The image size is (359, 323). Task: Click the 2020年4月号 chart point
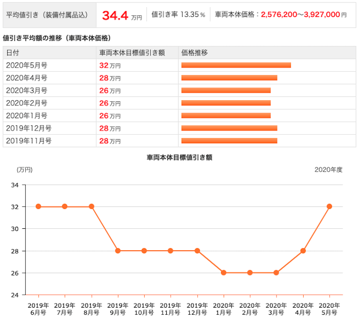[x=303, y=251]
